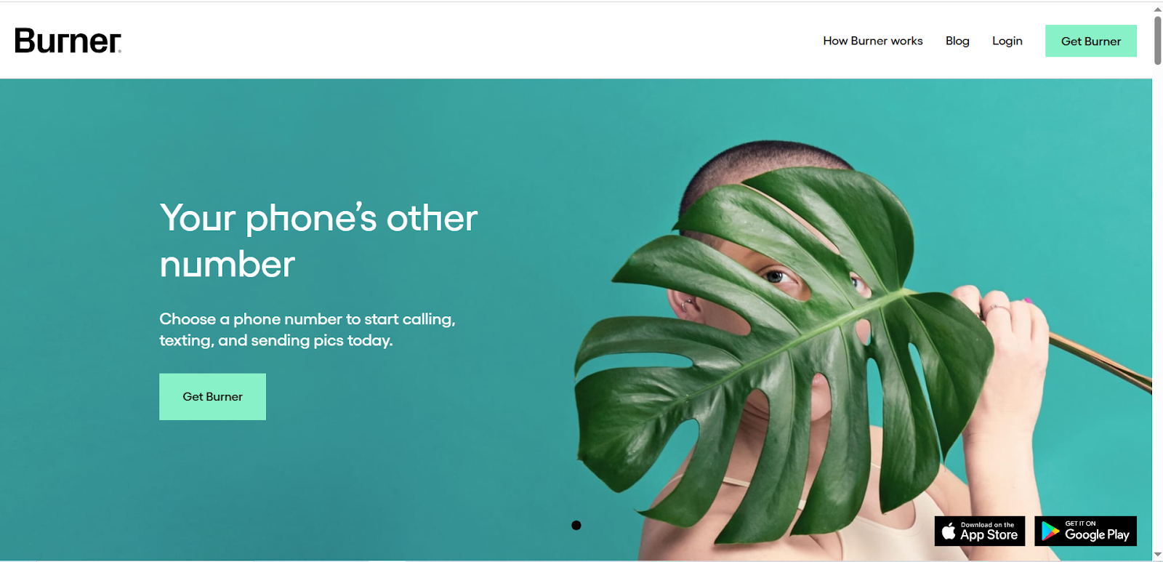Click the vertical scrollbar thumb
This screenshot has height=562, width=1163.
1157,40
